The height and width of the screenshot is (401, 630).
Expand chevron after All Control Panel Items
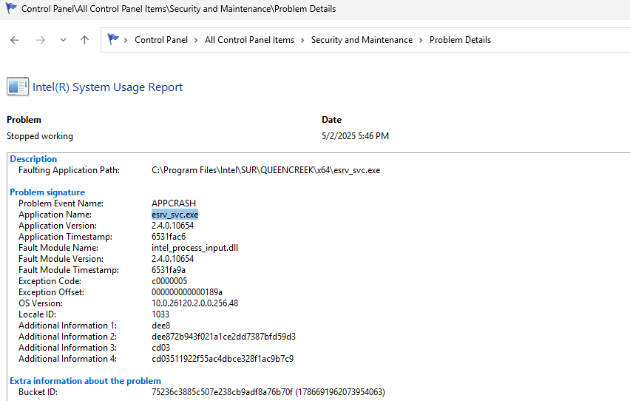pos(302,40)
